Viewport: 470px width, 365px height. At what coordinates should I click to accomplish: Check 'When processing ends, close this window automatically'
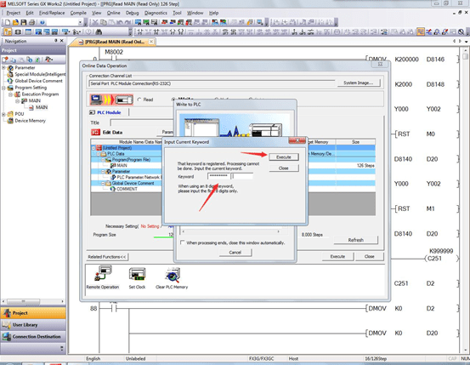pos(182,242)
